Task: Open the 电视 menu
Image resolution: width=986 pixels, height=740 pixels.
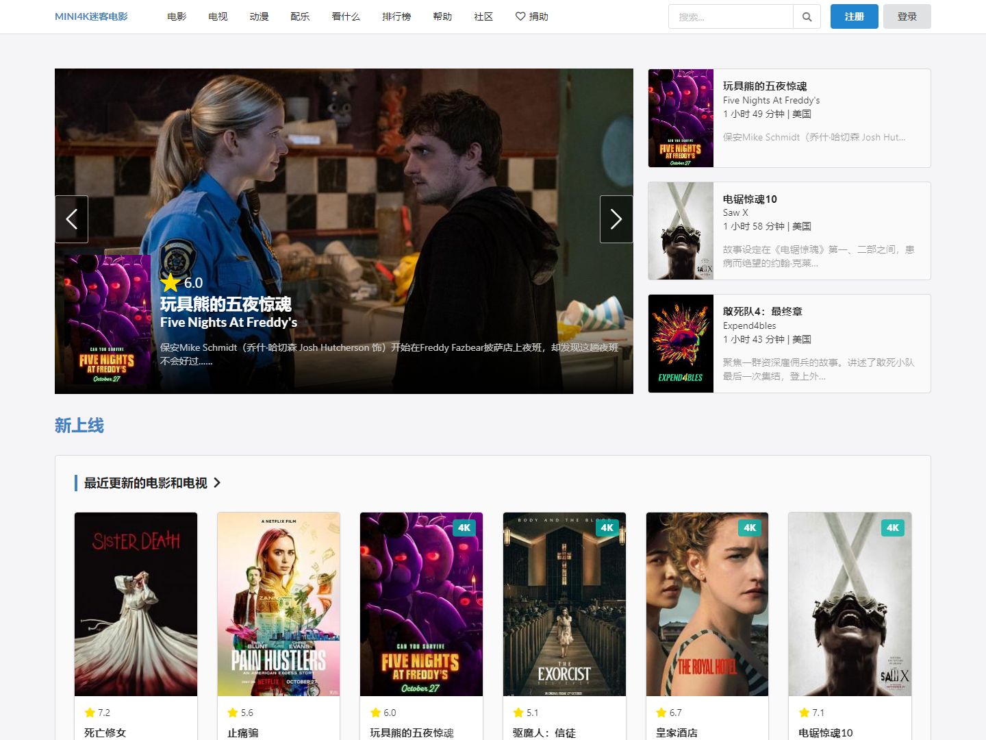Action: 218,16
